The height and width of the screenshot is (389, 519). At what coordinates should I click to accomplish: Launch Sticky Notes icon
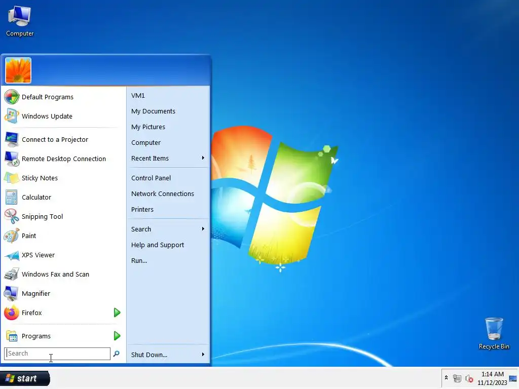pos(12,178)
